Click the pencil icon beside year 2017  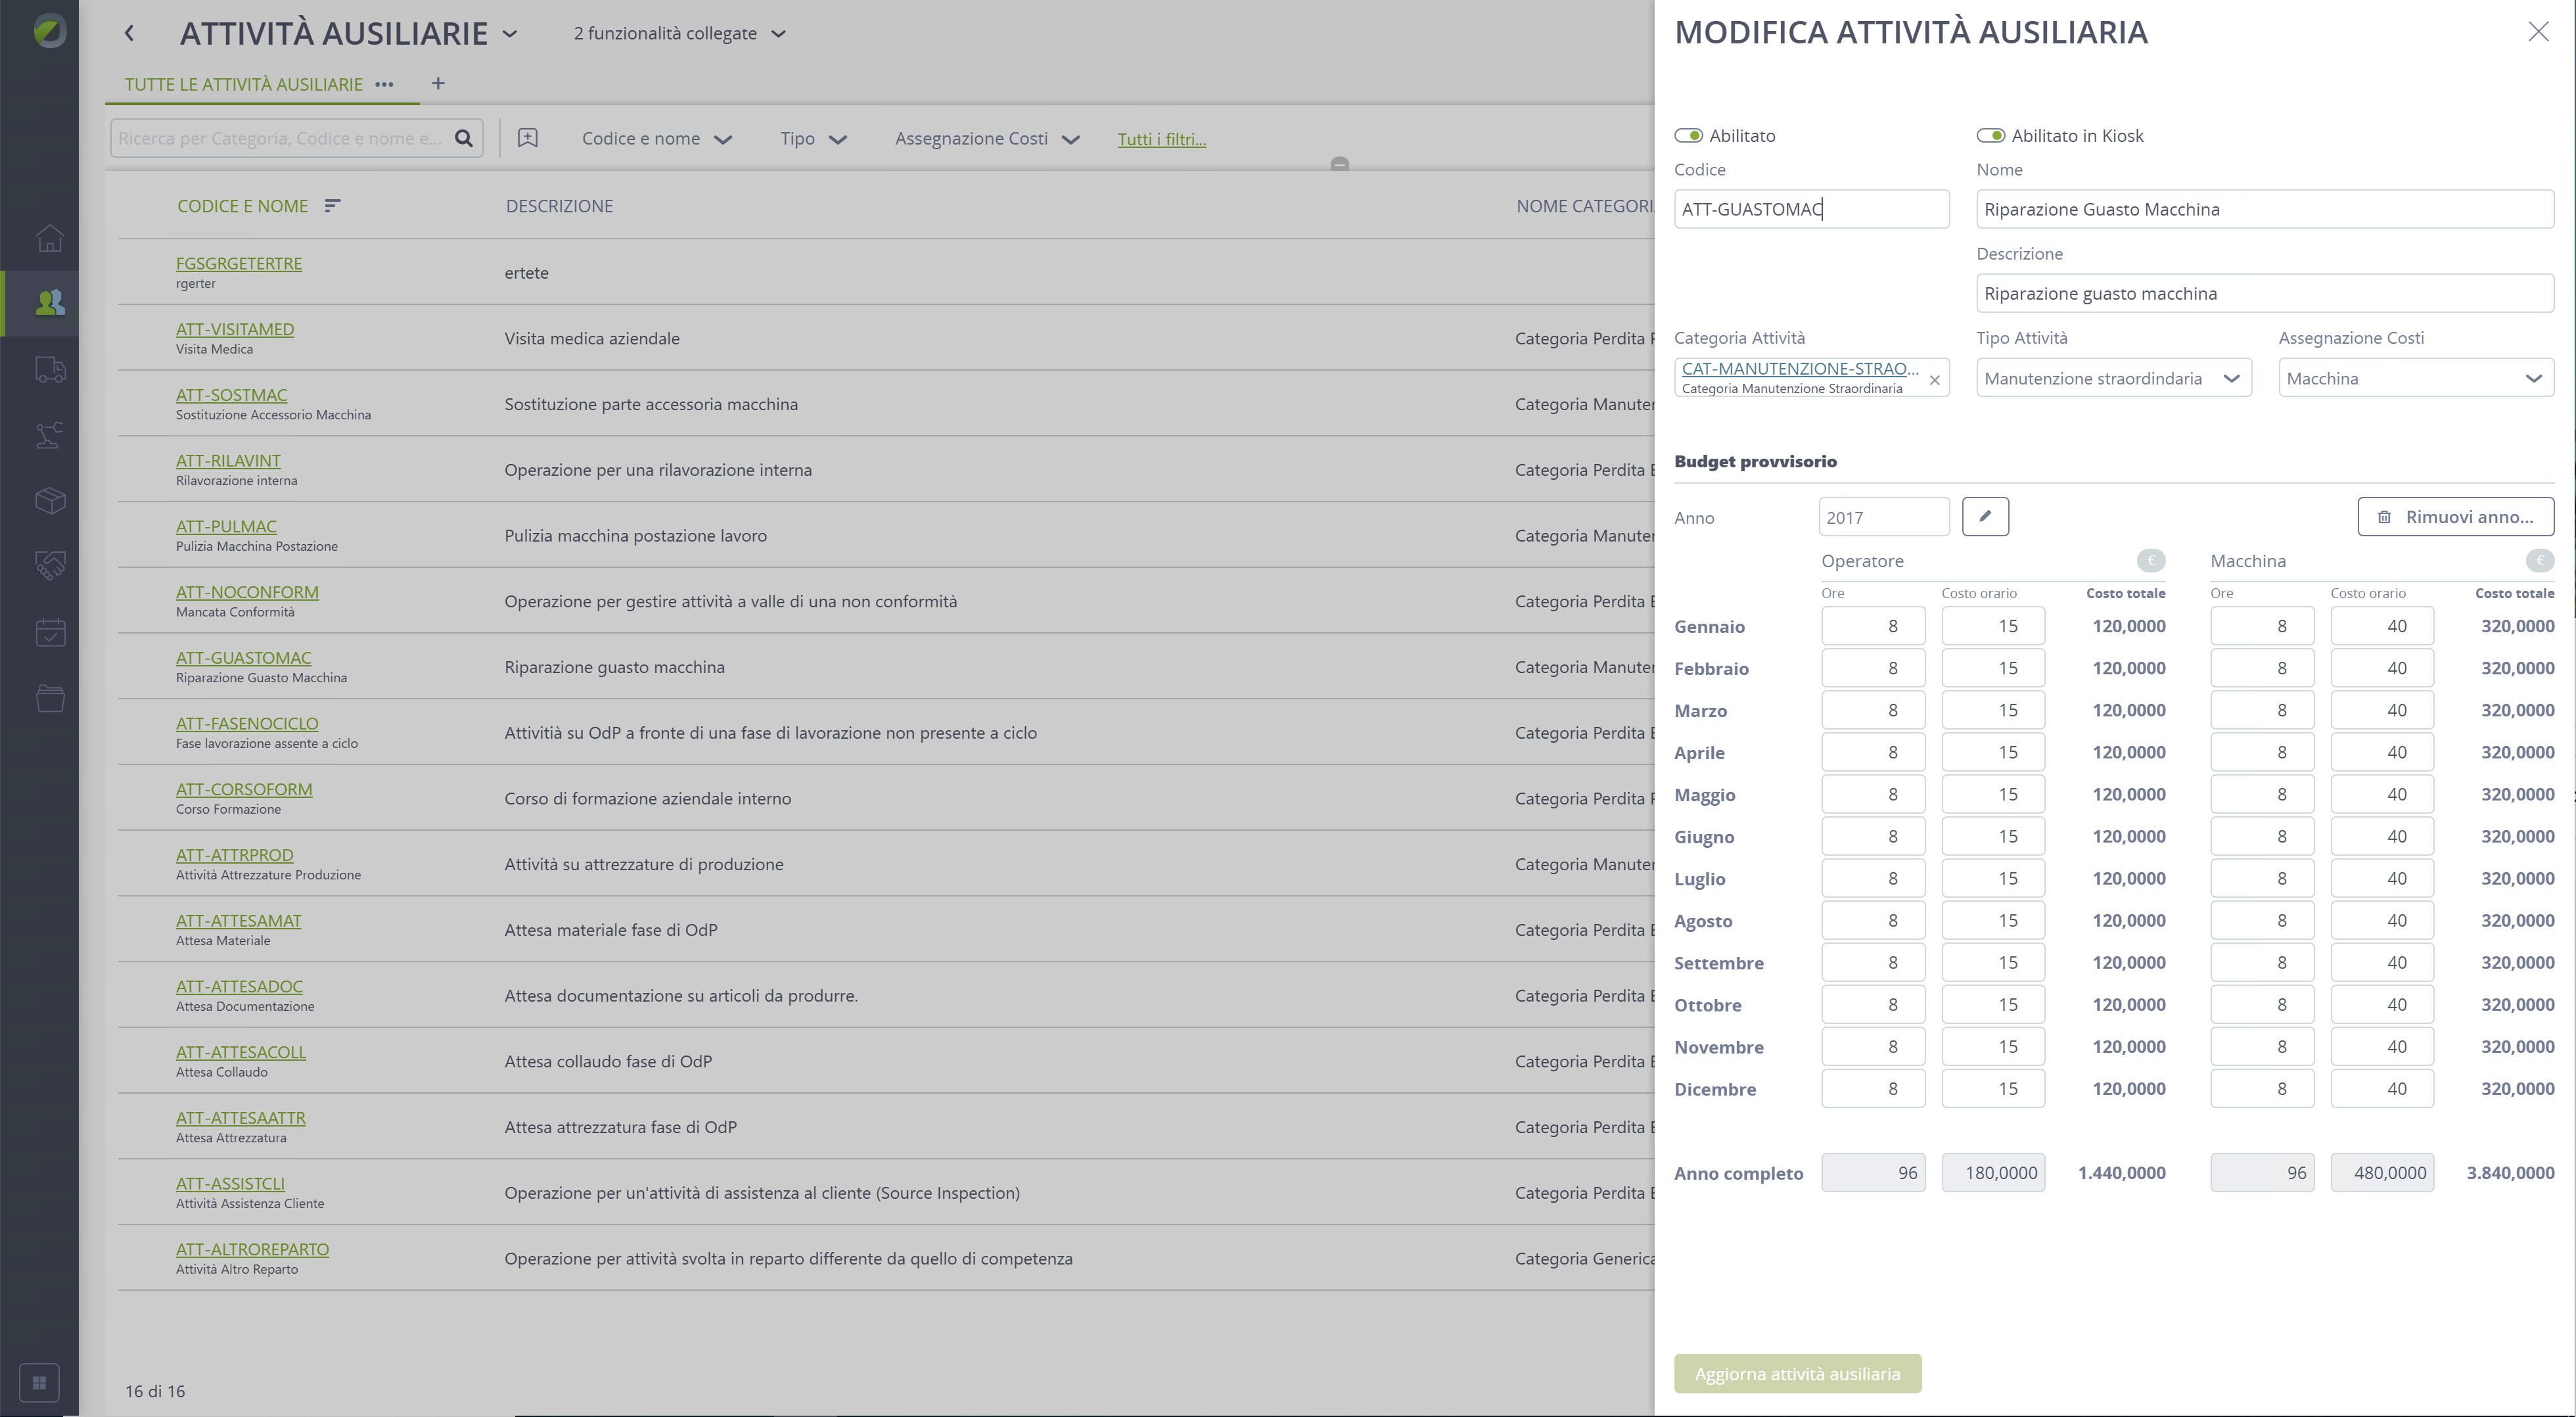pos(1985,517)
